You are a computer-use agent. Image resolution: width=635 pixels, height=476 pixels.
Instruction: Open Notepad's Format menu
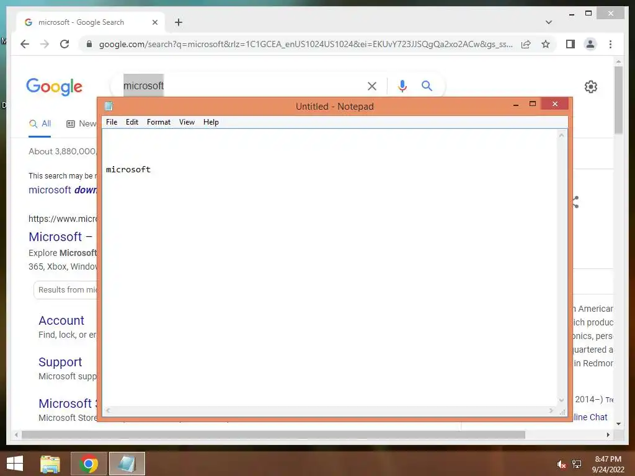coord(158,122)
